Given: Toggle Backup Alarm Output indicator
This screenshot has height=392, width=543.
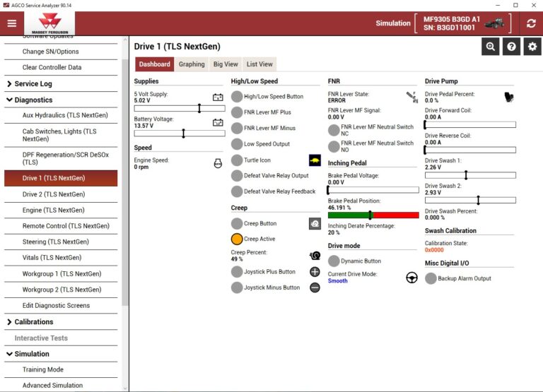Looking at the screenshot, I should [x=431, y=278].
